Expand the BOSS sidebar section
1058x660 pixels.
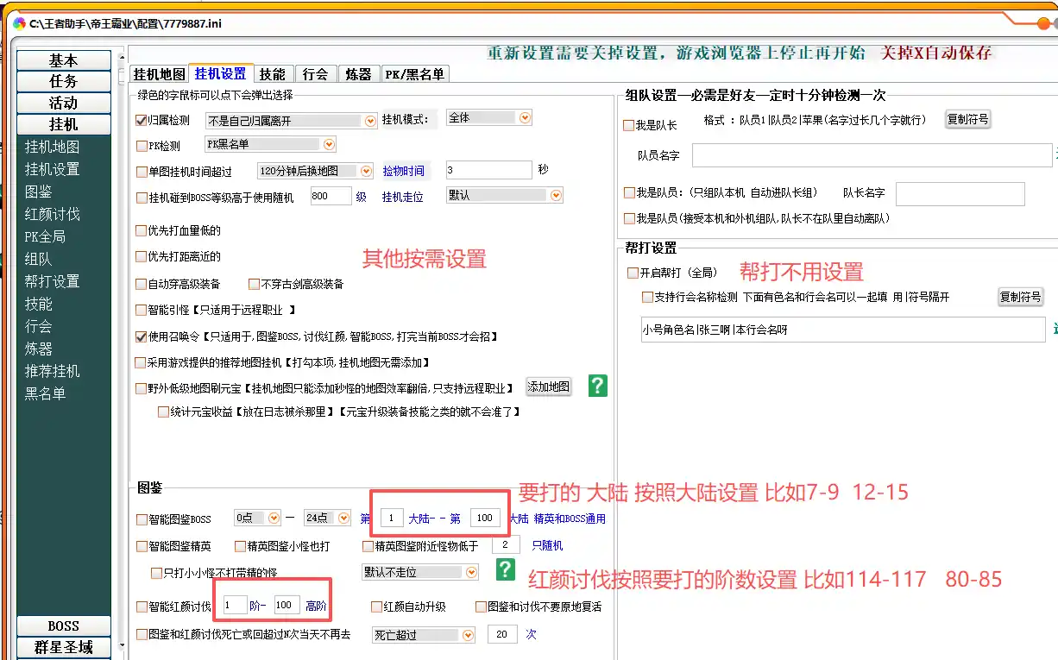click(64, 626)
